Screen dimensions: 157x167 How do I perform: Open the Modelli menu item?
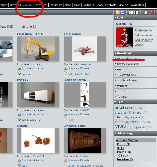point(27,5)
